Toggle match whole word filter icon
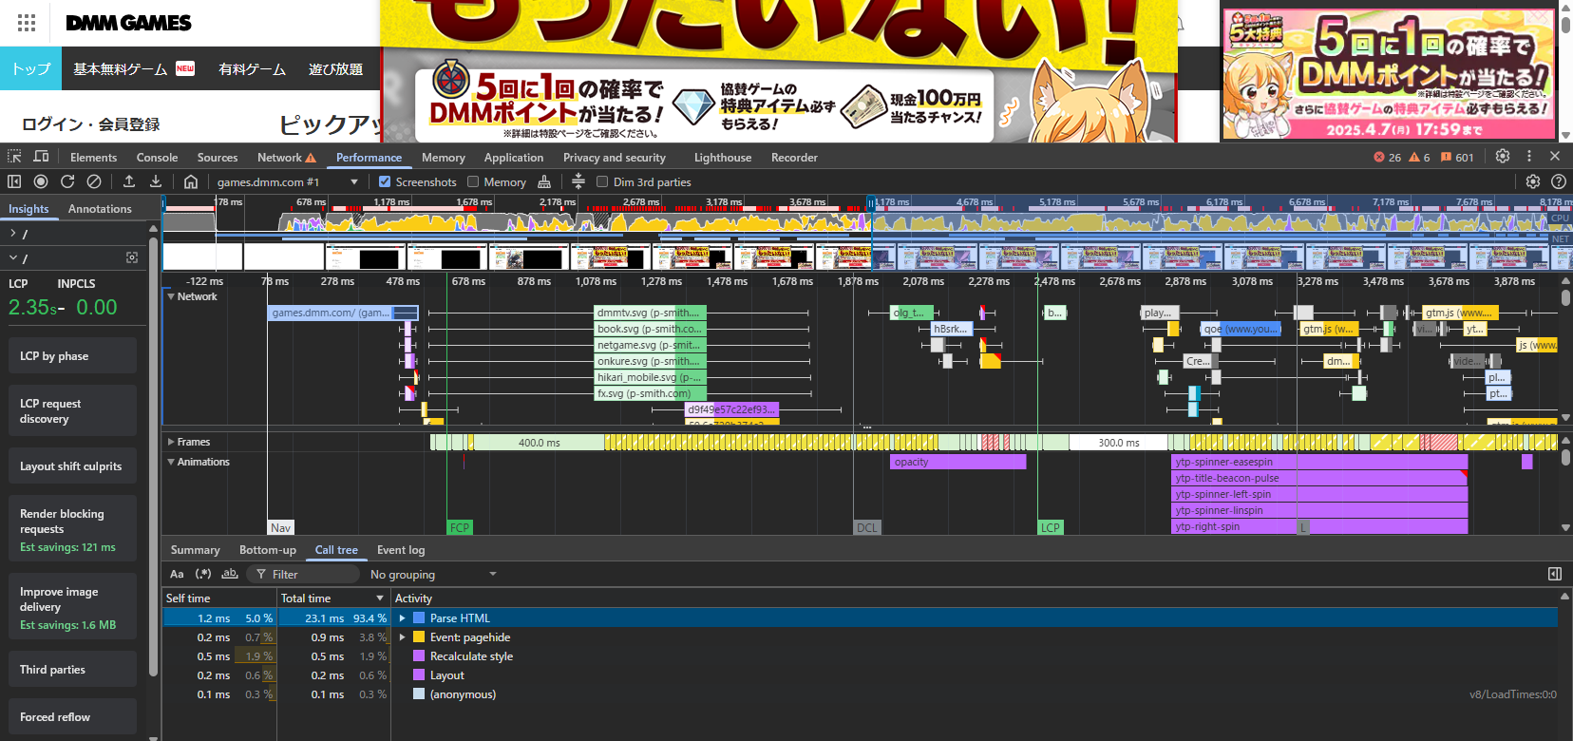The width and height of the screenshot is (1573, 741). click(x=230, y=574)
